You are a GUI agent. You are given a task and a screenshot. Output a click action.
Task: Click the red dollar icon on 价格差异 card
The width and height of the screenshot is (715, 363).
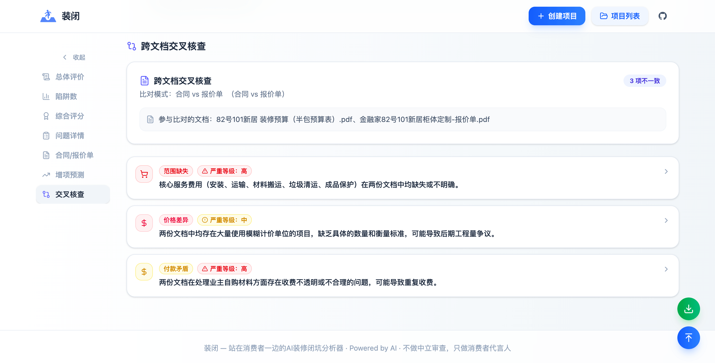[144, 223]
